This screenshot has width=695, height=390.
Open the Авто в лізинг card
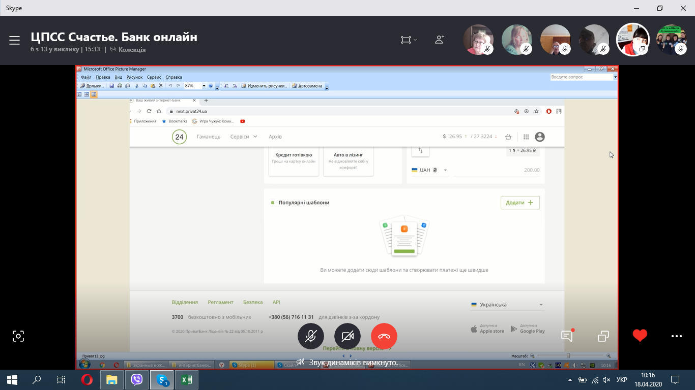tap(349, 161)
